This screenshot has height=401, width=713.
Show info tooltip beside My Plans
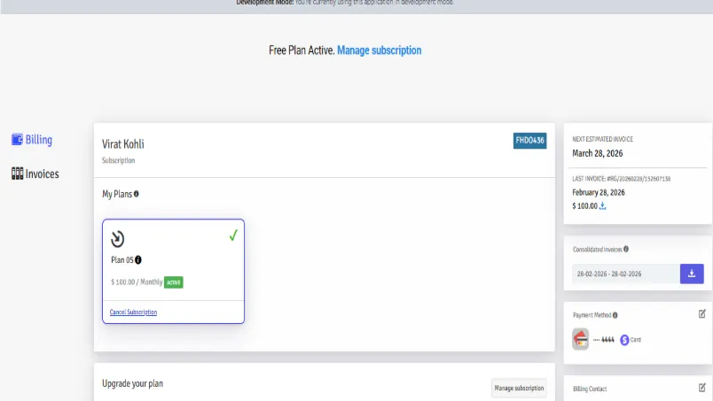coord(136,194)
